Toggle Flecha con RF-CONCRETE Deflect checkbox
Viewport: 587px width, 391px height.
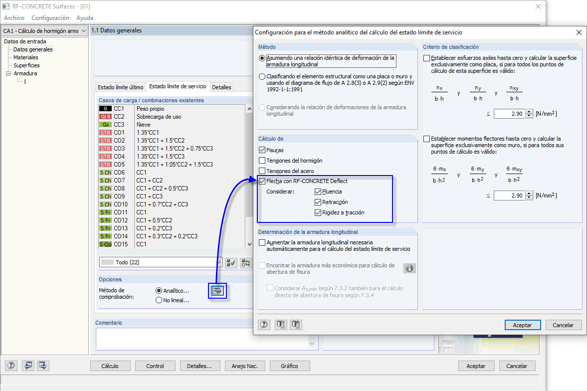pyautogui.click(x=262, y=181)
